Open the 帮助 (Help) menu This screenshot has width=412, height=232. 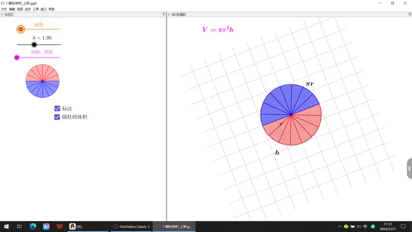pyautogui.click(x=52, y=9)
